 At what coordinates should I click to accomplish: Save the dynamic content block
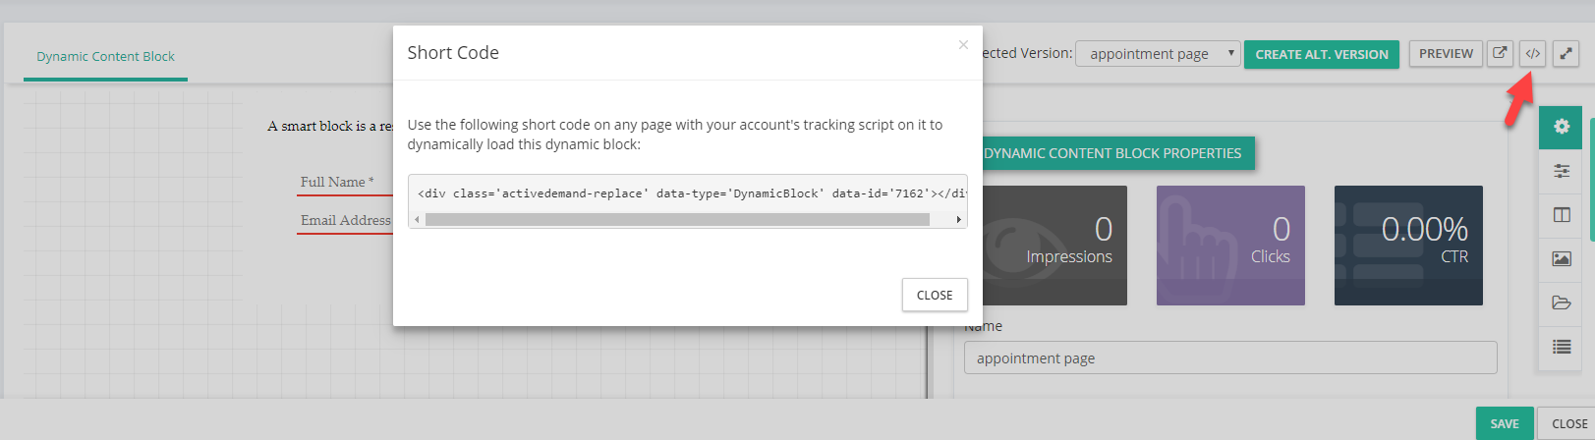click(1505, 423)
